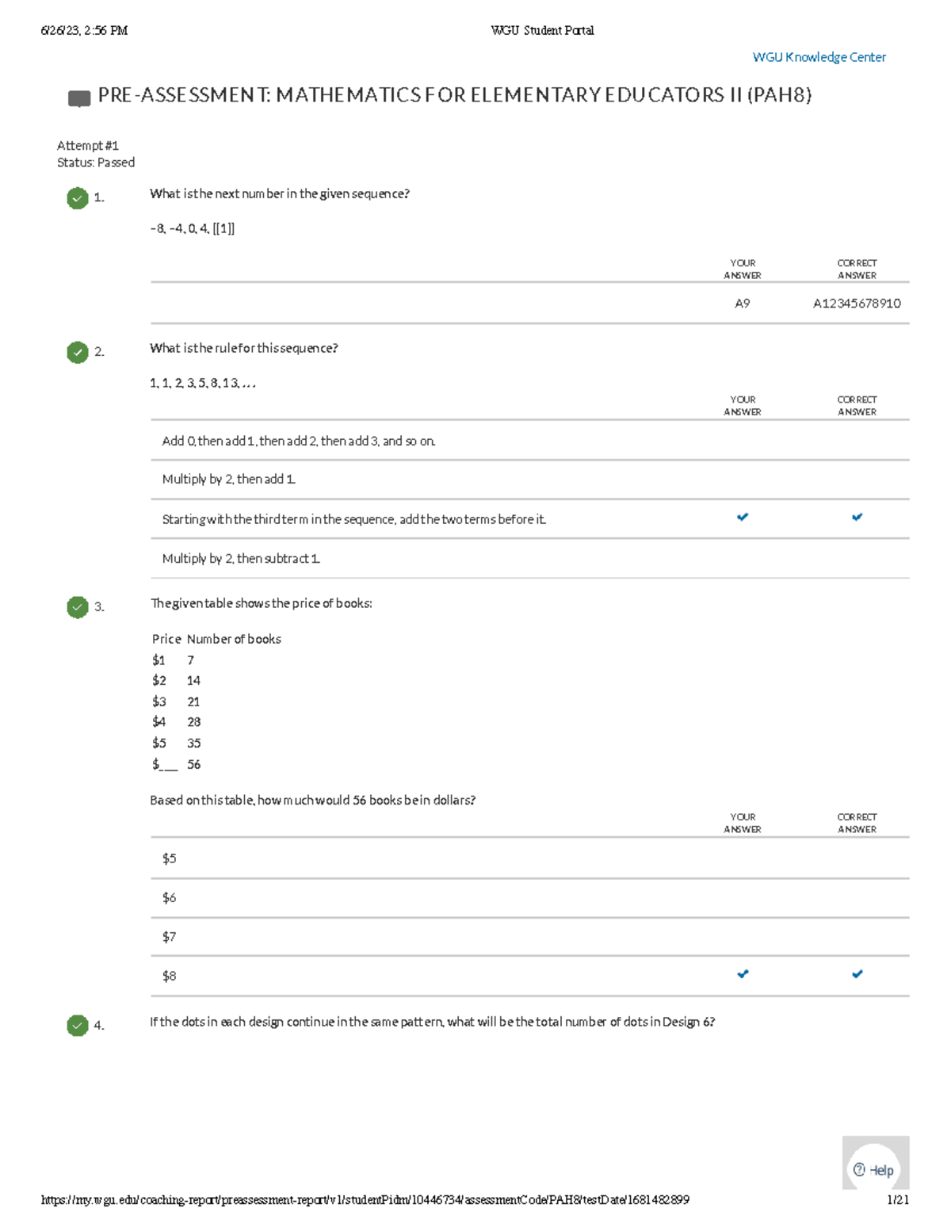This screenshot has width=951, height=1231.
Task: Open the WGU Knowledge Center link
Action: click(x=819, y=57)
